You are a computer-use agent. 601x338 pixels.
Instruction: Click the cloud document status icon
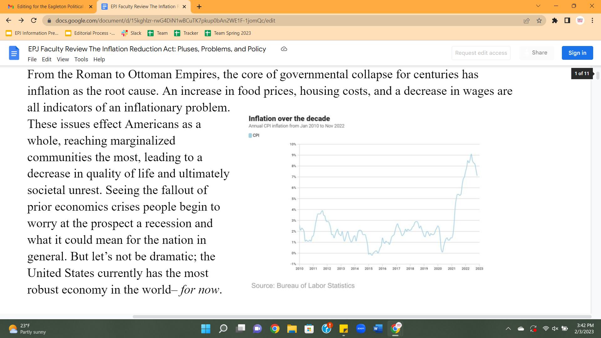coord(284,49)
